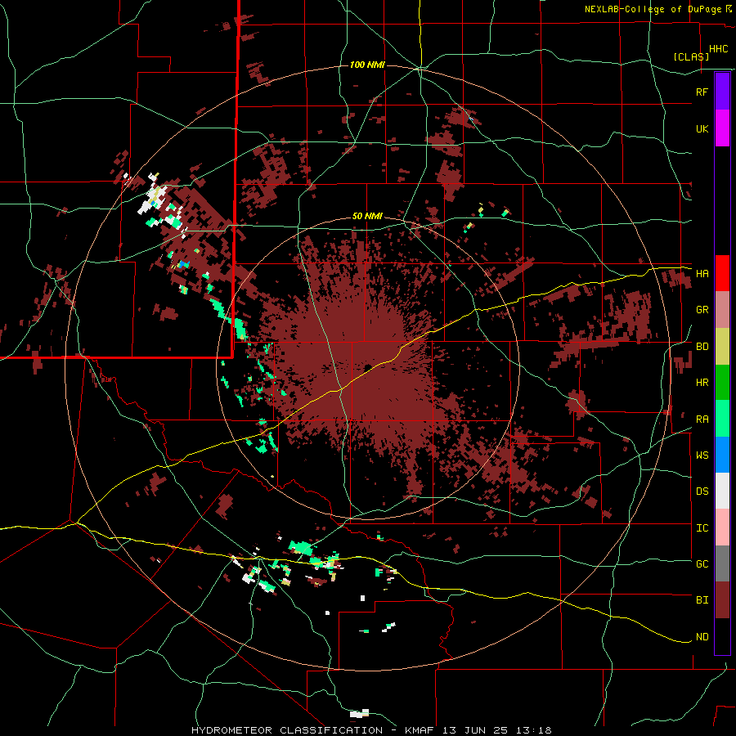The image size is (736, 736).
Task: Click the GC gray legend swatch
Action: coord(722,563)
